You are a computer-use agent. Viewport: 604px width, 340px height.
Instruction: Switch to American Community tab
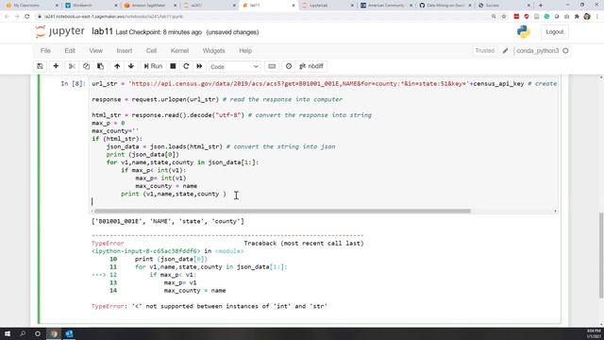point(386,6)
